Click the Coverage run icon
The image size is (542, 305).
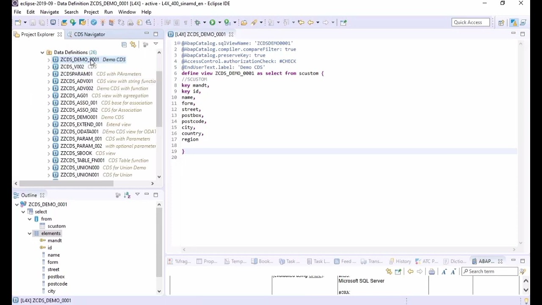(x=227, y=22)
